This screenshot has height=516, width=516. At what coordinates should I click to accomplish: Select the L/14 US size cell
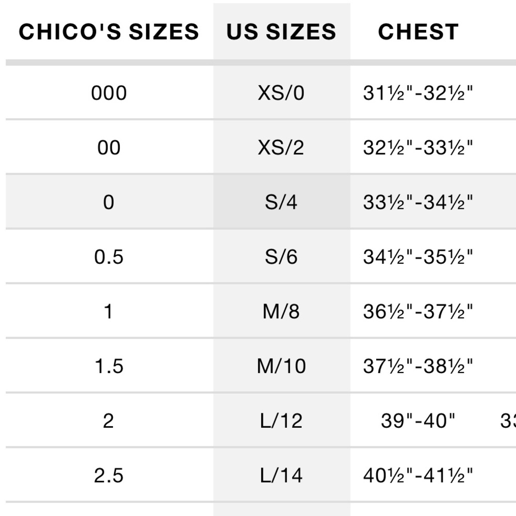[281, 475]
